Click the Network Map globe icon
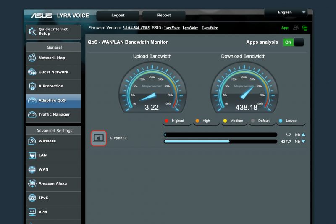This screenshot has width=336, height=224. (x=32, y=58)
